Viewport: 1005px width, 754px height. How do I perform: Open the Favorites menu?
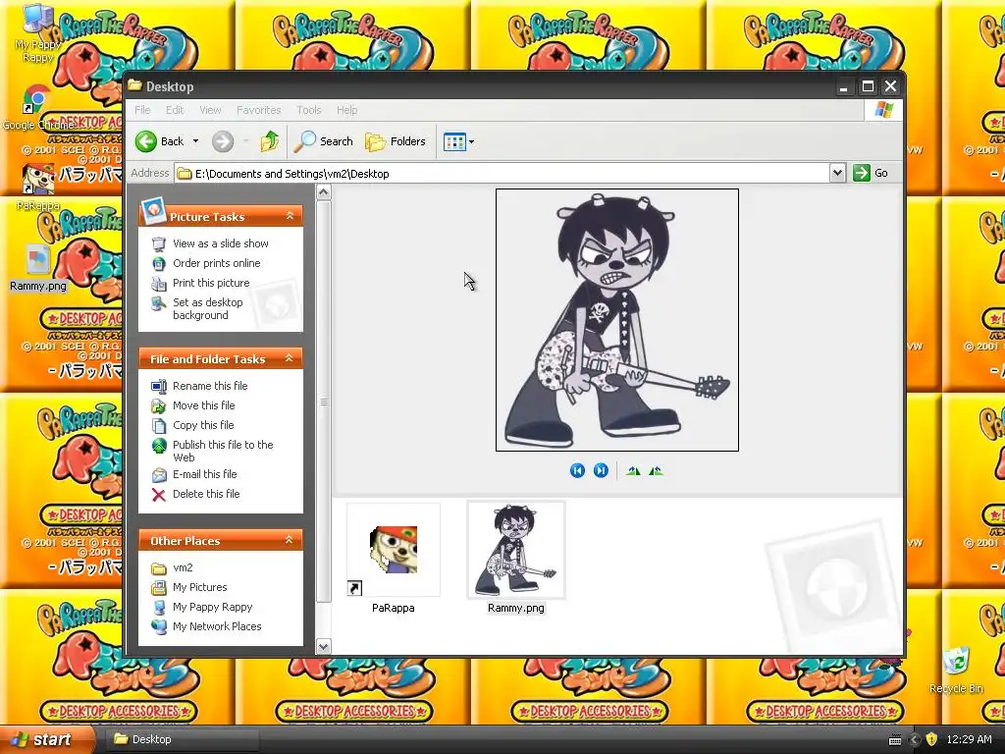[x=258, y=110]
